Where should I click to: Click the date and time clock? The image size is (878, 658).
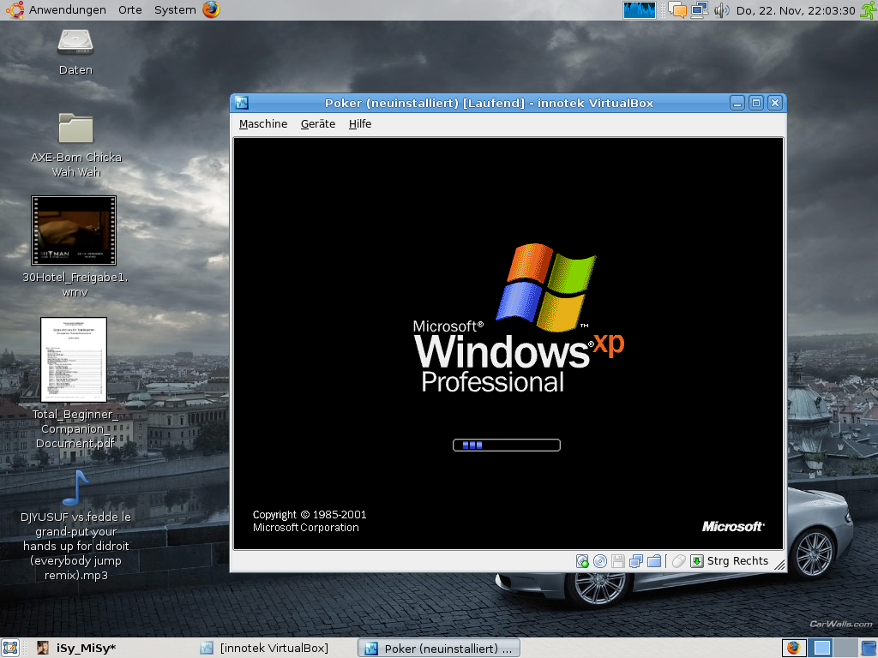tap(796, 10)
